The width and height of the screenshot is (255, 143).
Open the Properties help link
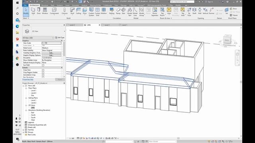[28, 79]
